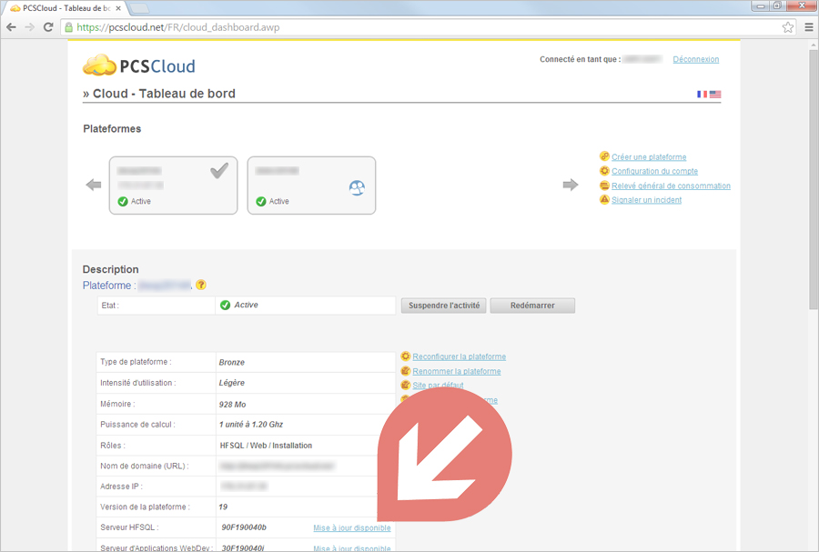Screen dimensions: 819x552
Task: Click the Site par défaut link
Action: [438, 386]
